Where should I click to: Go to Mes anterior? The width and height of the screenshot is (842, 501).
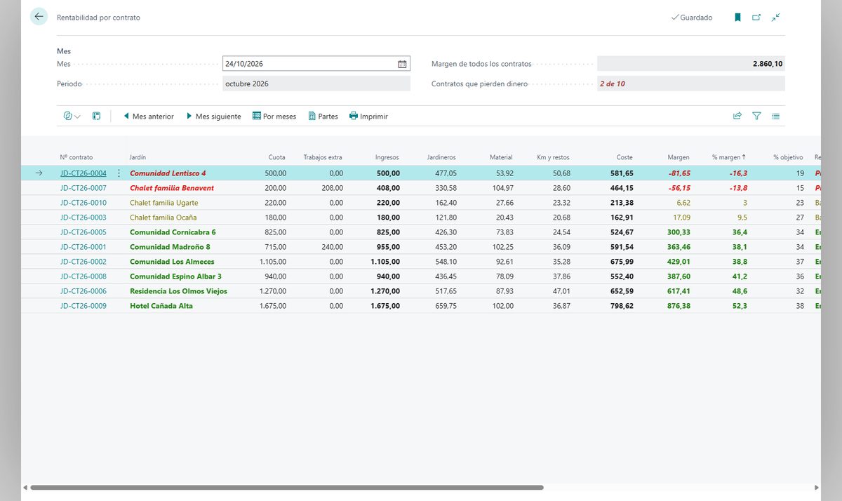[x=148, y=116]
